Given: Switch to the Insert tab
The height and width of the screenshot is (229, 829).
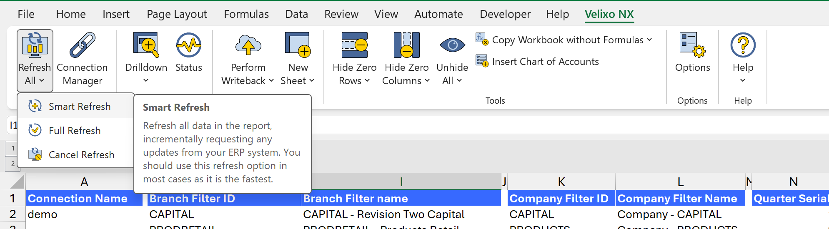Looking at the screenshot, I should click(116, 14).
